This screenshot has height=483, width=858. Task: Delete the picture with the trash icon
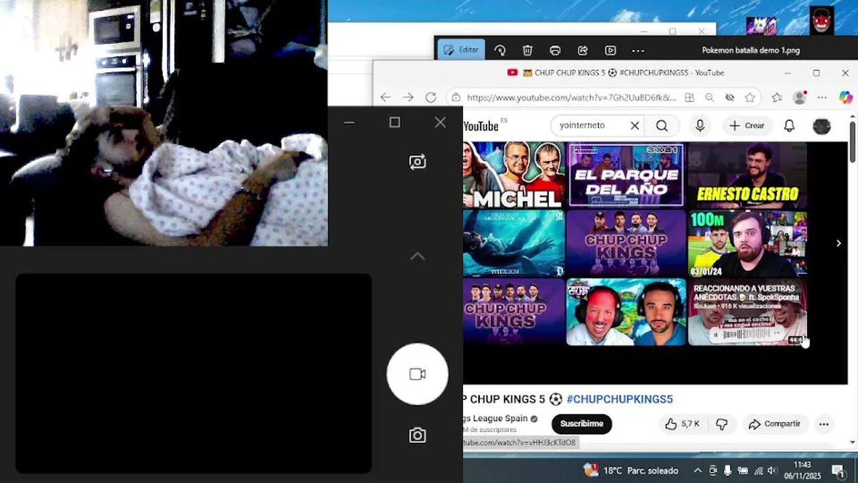[528, 50]
